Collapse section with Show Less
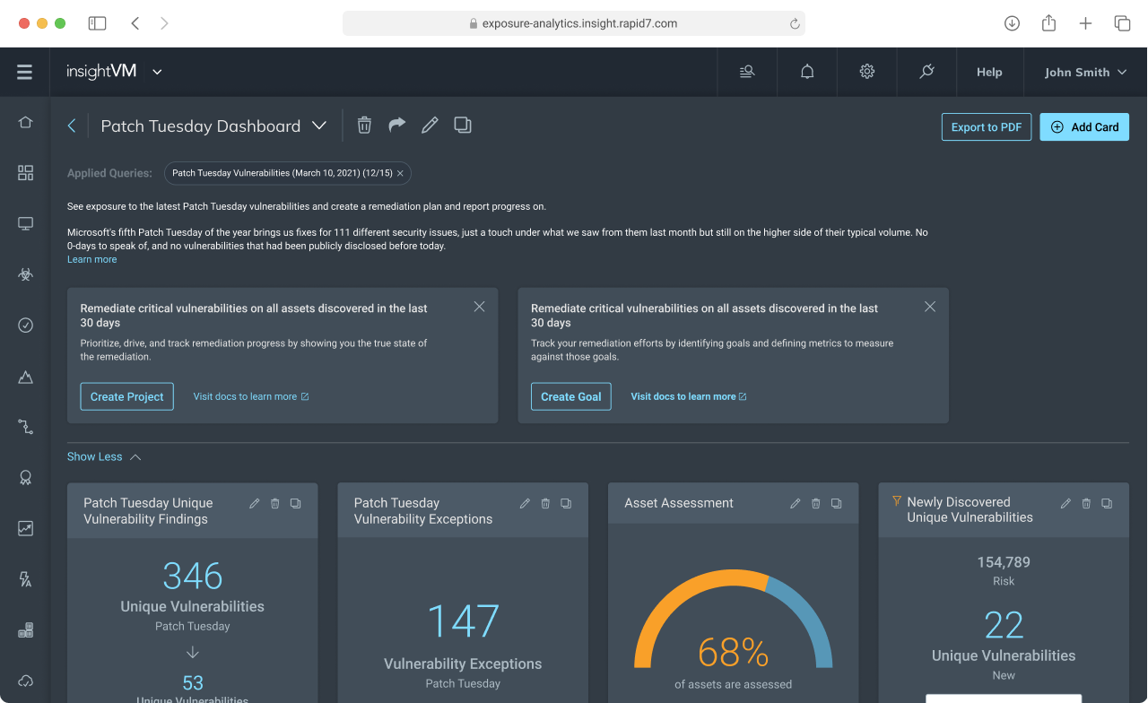 point(104,457)
